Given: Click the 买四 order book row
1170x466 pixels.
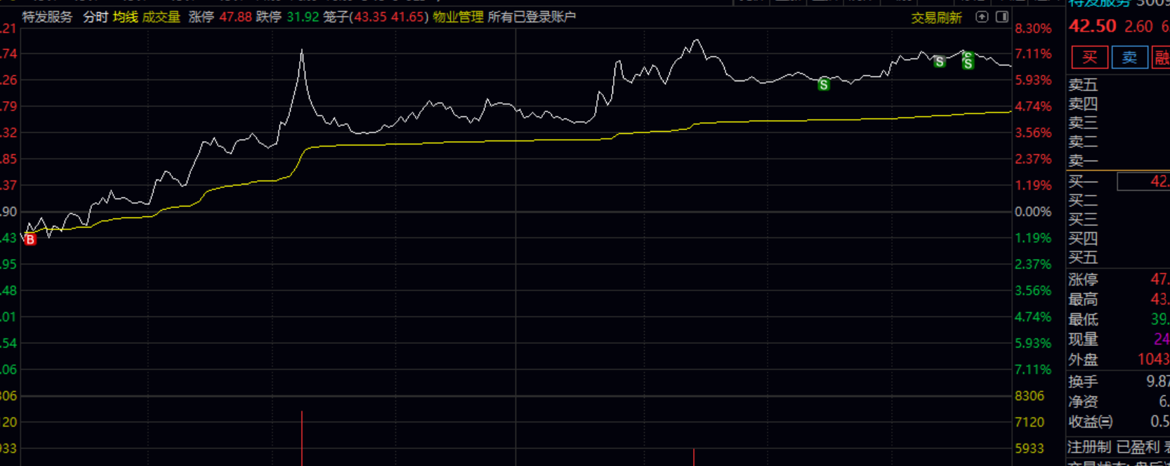Looking at the screenshot, I should (x=1118, y=239).
